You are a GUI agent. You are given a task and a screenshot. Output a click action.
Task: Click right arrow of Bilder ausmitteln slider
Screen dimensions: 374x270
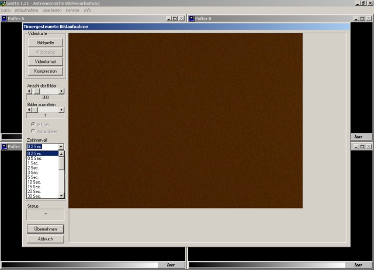coord(61,109)
